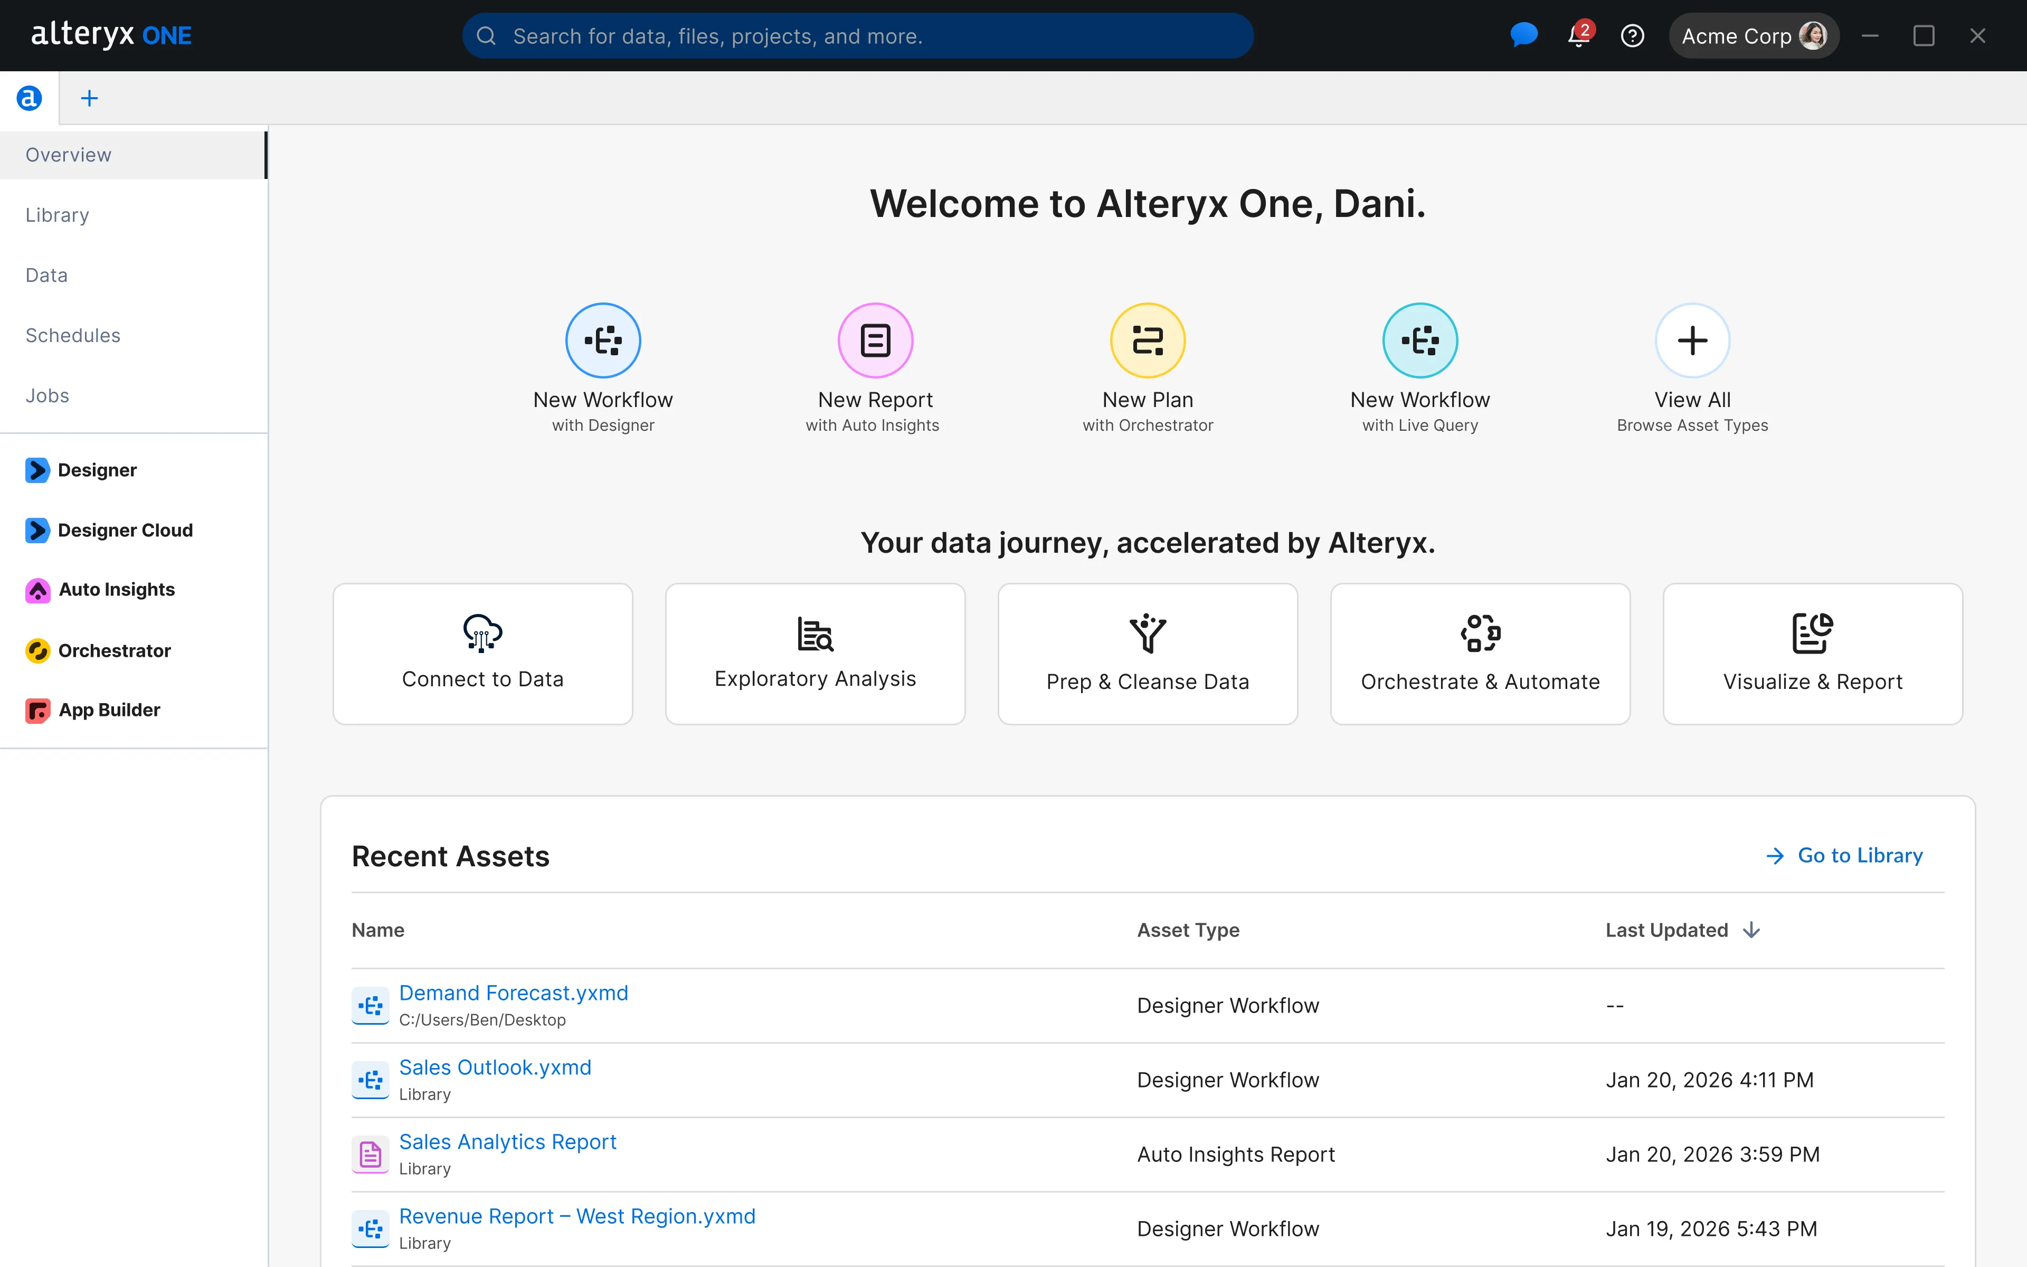
Task: Launch App Builder from the sidebar
Action: pos(92,711)
